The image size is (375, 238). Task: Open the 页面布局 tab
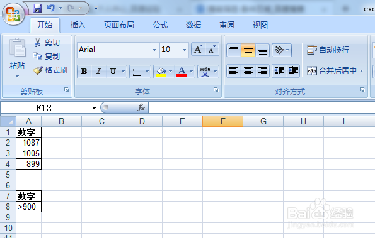point(119,24)
